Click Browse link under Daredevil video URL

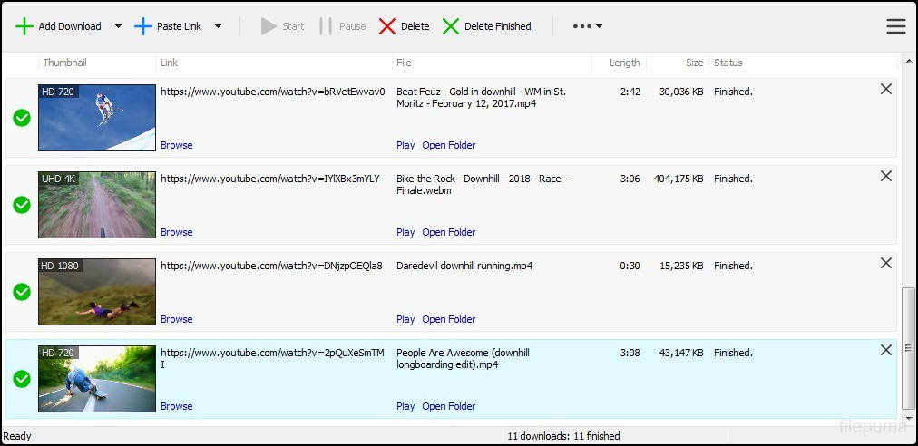coord(176,319)
